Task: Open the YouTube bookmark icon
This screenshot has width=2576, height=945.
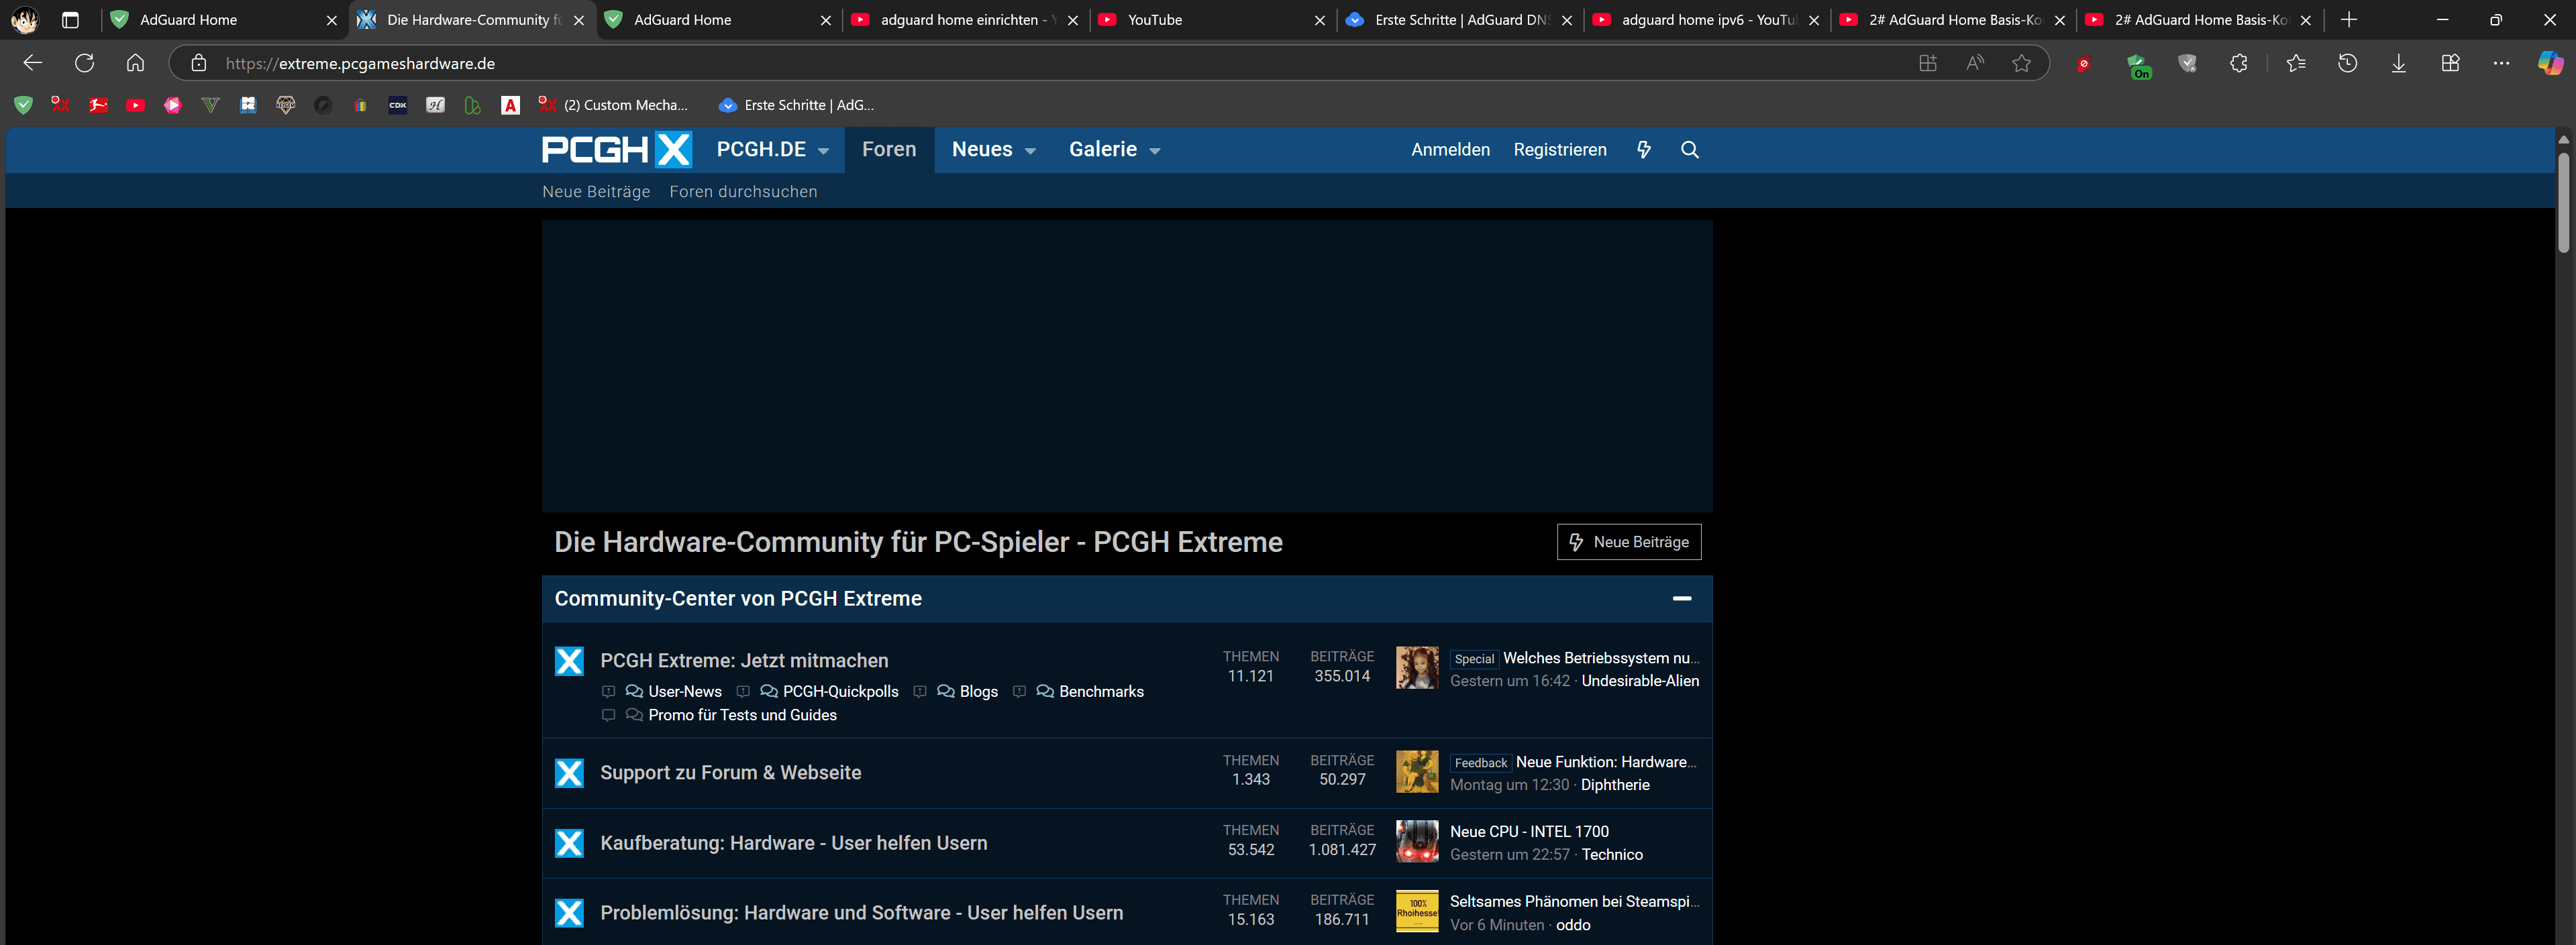Action: click(x=135, y=105)
